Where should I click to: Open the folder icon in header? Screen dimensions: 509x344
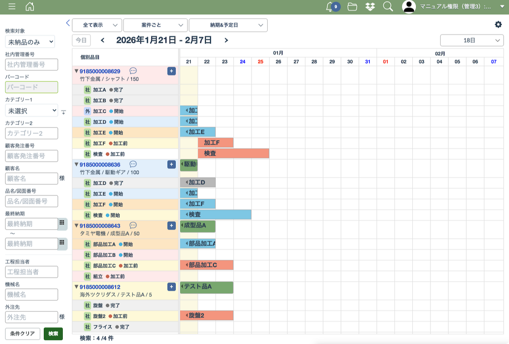[x=352, y=6]
